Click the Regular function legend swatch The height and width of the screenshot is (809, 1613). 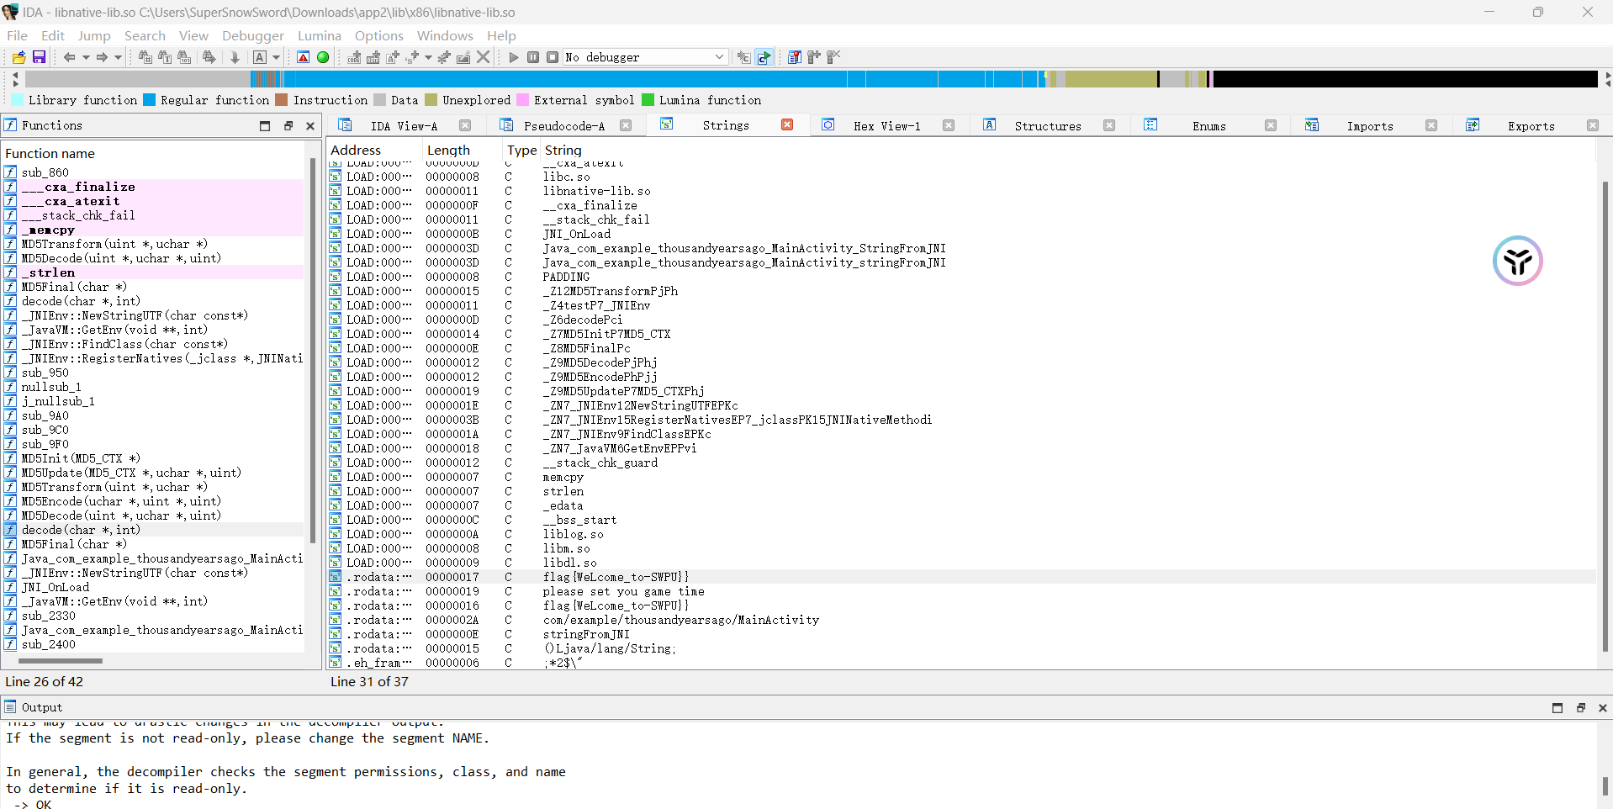[150, 100]
